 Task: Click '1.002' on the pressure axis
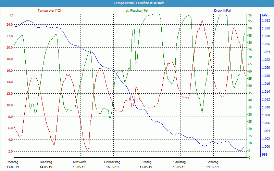[266, 139]
